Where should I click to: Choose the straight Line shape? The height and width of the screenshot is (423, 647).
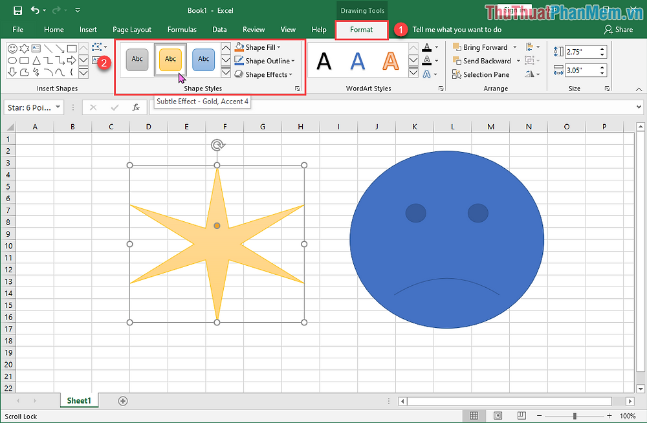pyautogui.click(x=49, y=49)
